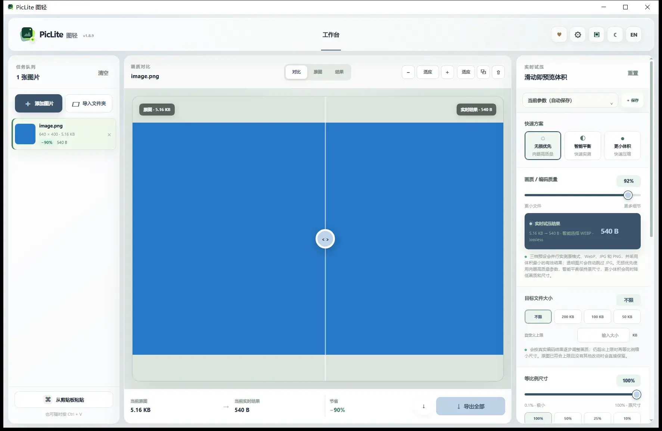Viewport: 662px width, 431px height.
Task: Select the 更小体积 quick preset
Action: coord(622,146)
